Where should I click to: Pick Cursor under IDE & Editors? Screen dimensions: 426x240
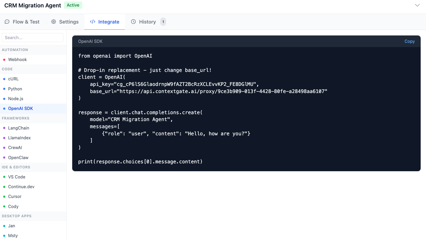[15, 196]
